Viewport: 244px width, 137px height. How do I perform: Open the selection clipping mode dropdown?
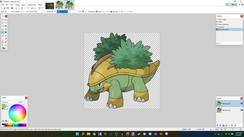123,12
